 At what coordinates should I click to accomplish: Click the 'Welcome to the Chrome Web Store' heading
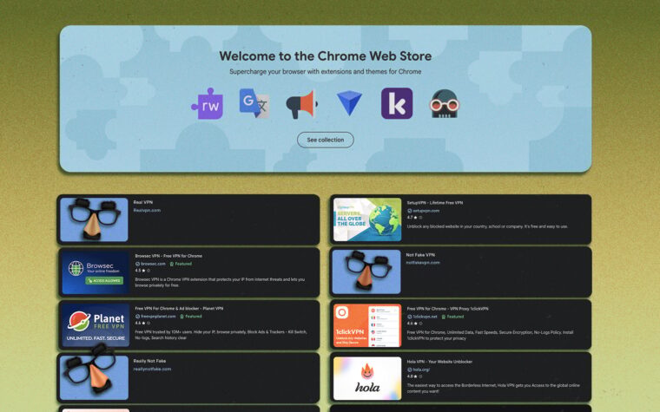tap(326, 56)
